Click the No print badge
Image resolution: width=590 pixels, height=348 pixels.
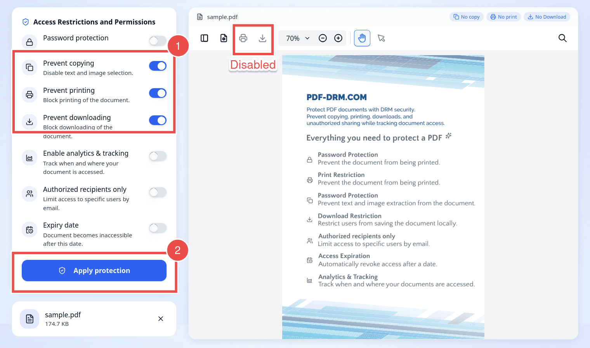pos(503,17)
